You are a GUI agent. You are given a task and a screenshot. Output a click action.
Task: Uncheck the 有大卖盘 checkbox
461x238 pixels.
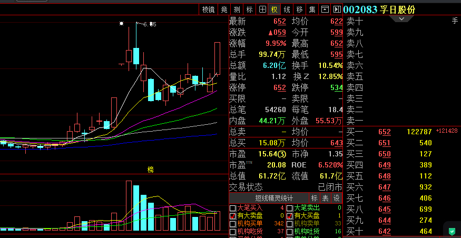(233, 216)
